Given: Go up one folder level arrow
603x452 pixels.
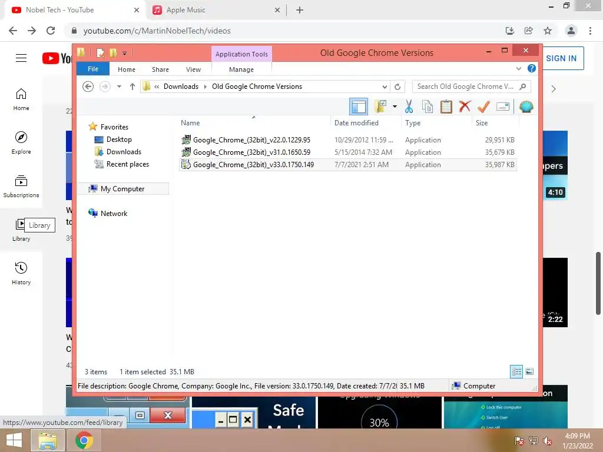Looking at the screenshot, I should (132, 87).
